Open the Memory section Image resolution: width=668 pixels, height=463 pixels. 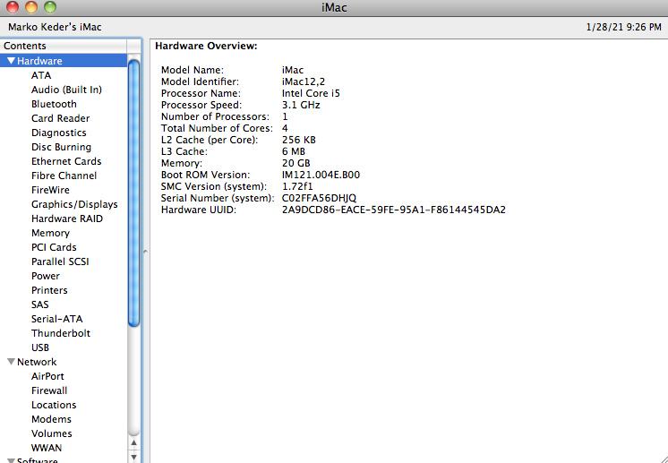pos(50,233)
